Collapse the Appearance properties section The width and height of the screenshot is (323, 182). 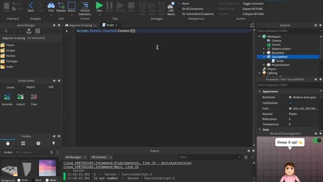[x=259, y=91]
